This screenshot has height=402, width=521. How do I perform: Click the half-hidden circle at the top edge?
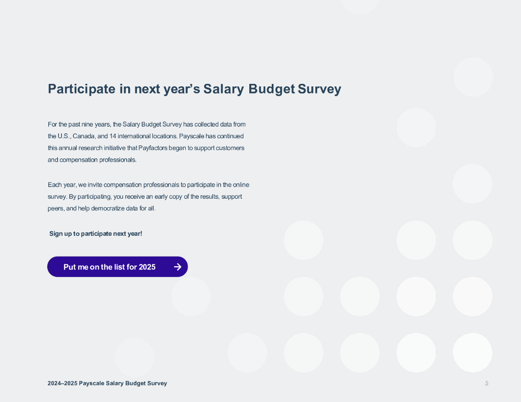(360, 5)
